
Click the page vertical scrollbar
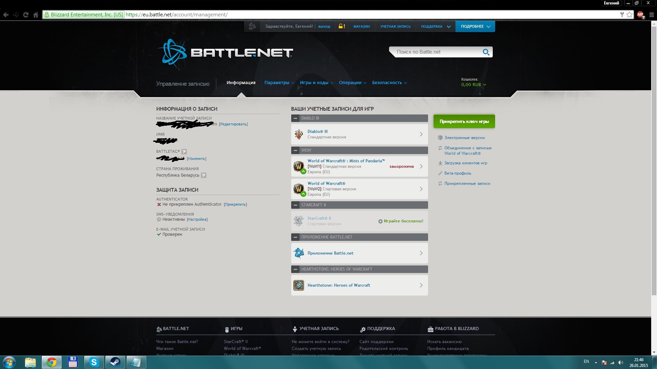654,161
